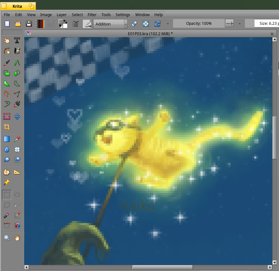
Task: Select the Freehand Path tool
Action: [17, 94]
